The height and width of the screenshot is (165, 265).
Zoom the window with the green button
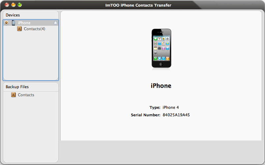pyautogui.click(x=19, y=5)
